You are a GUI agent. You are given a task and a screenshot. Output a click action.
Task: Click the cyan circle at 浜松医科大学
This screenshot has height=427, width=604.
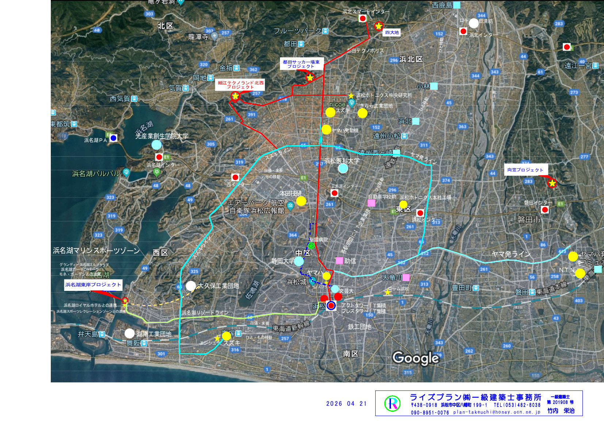tap(343, 168)
